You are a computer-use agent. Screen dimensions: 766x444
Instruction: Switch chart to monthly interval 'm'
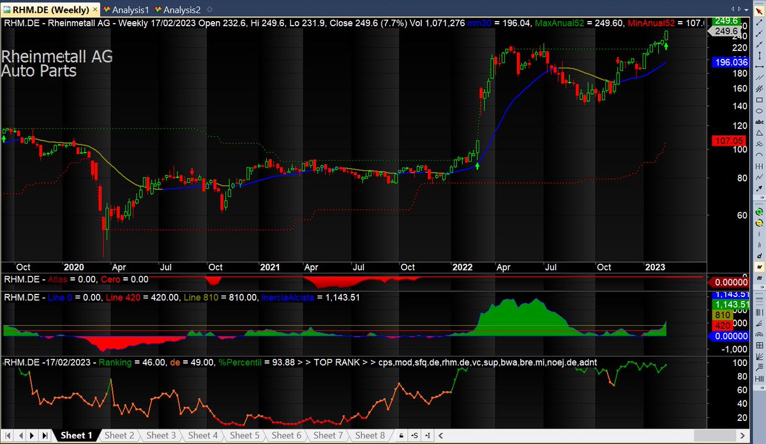[x=760, y=278]
